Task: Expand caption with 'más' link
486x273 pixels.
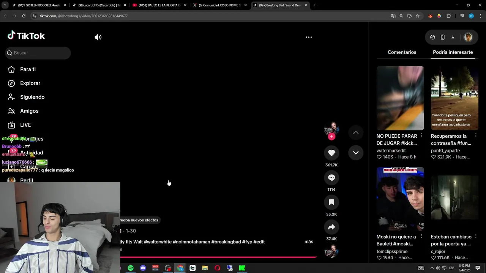Action: tap(309, 242)
